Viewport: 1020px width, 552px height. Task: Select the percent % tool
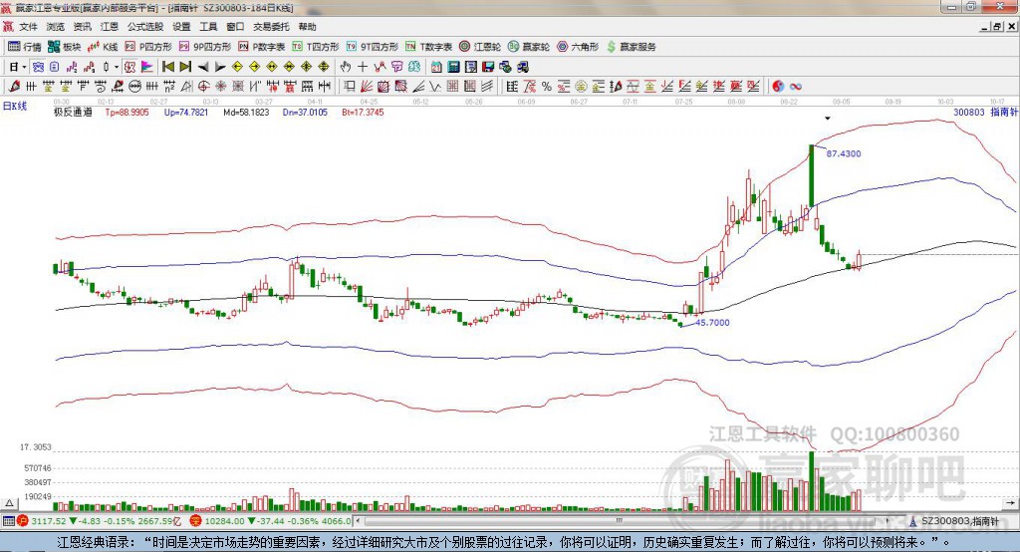[547, 86]
